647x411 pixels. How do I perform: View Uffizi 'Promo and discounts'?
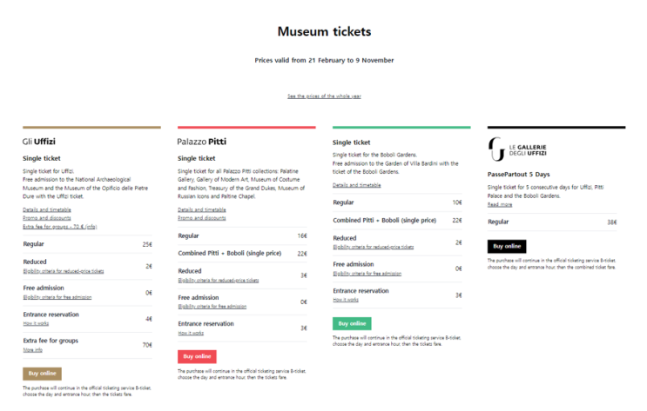tap(47, 218)
